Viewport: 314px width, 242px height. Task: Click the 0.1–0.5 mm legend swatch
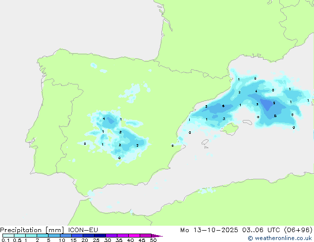pos(8,236)
